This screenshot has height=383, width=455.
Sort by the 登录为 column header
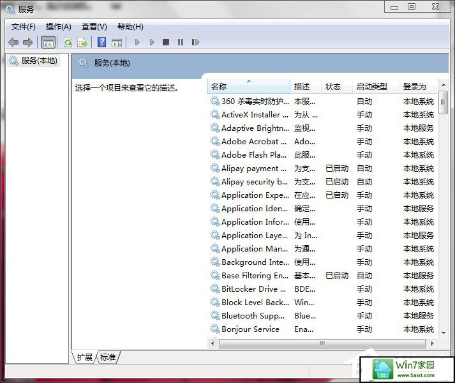[x=419, y=87]
